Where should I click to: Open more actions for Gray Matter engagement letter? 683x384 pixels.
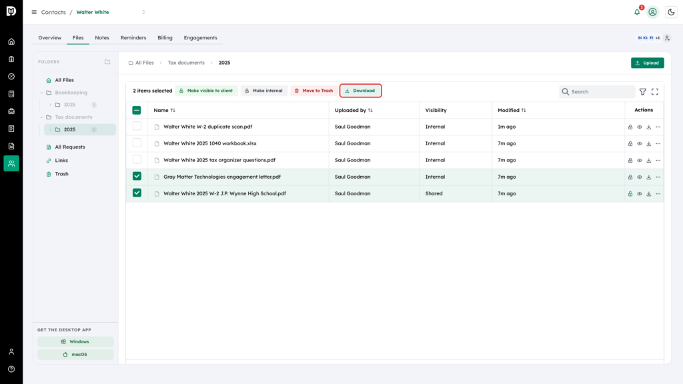point(658,177)
